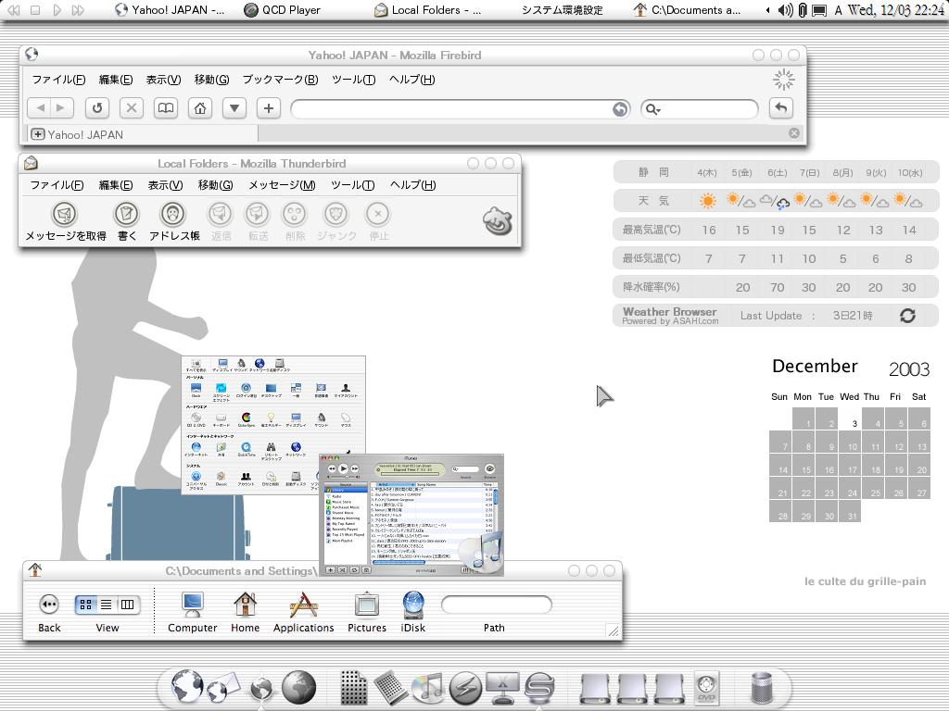Click the 返信 reply button in Thunderbird
Image resolution: width=949 pixels, height=711 pixels.
tap(221, 221)
